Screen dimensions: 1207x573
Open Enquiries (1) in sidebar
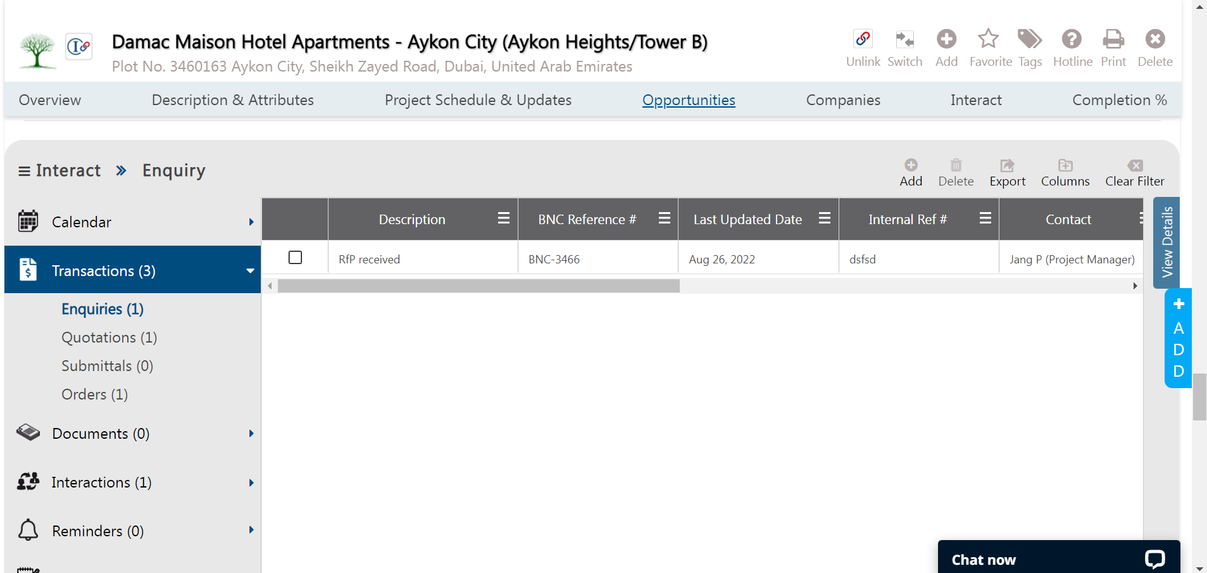(x=103, y=309)
